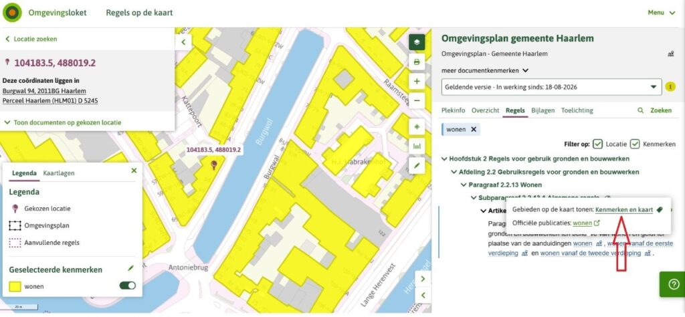Open the Toelichting tab
This screenshot has height=317, width=685.
577,110
